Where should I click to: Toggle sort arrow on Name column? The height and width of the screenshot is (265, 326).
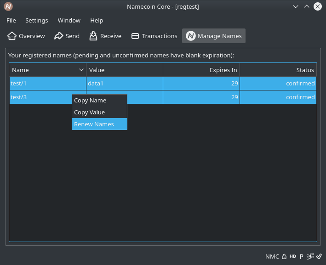(81, 70)
